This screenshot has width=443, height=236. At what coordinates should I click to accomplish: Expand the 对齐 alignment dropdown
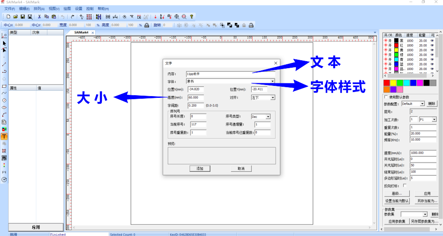click(x=272, y=97)
